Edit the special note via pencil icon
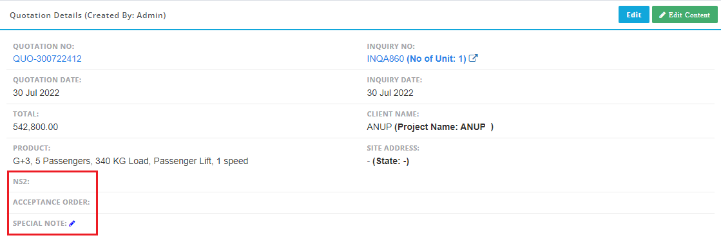 (x=72, y=223)
